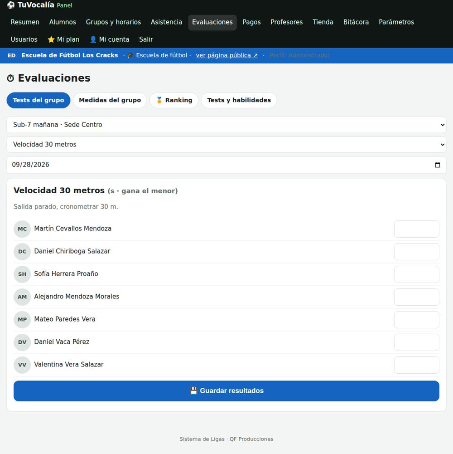Click result field for Martín Cevallos Mendoza
This screenshot has height=454, width=453.
[x=417, y=229]
